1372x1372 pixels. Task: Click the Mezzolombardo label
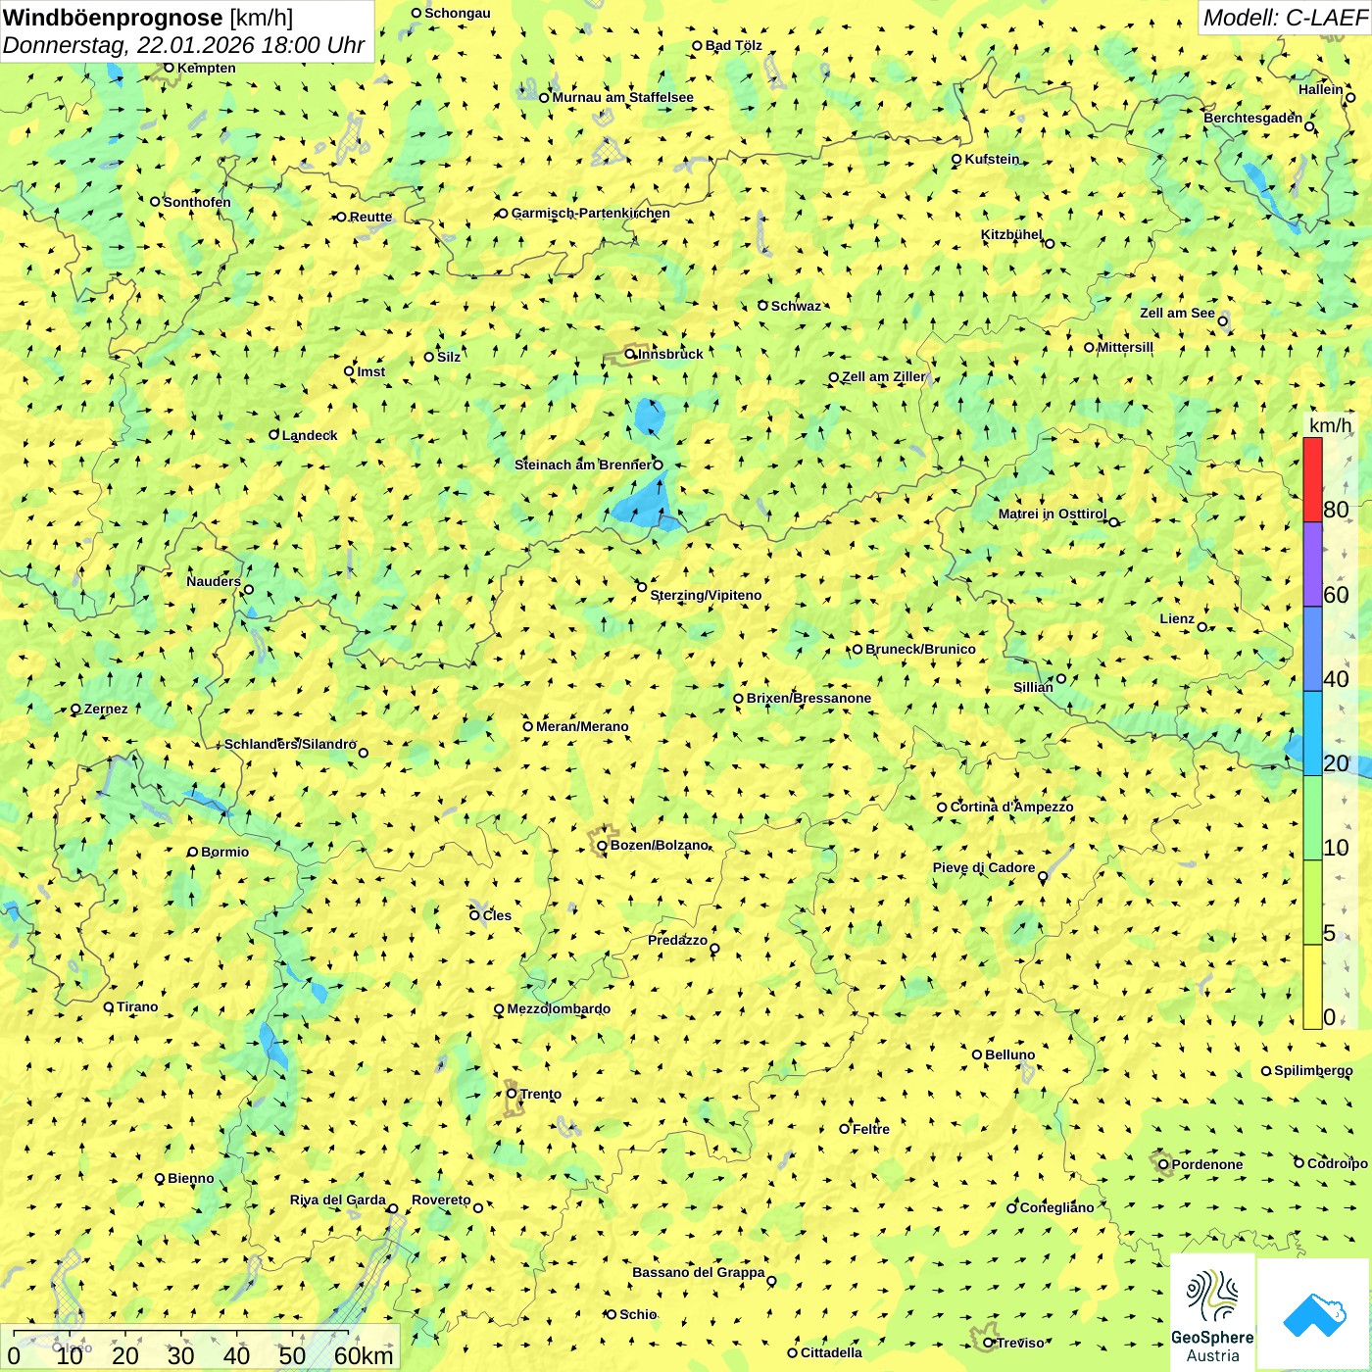point(559,1008)
